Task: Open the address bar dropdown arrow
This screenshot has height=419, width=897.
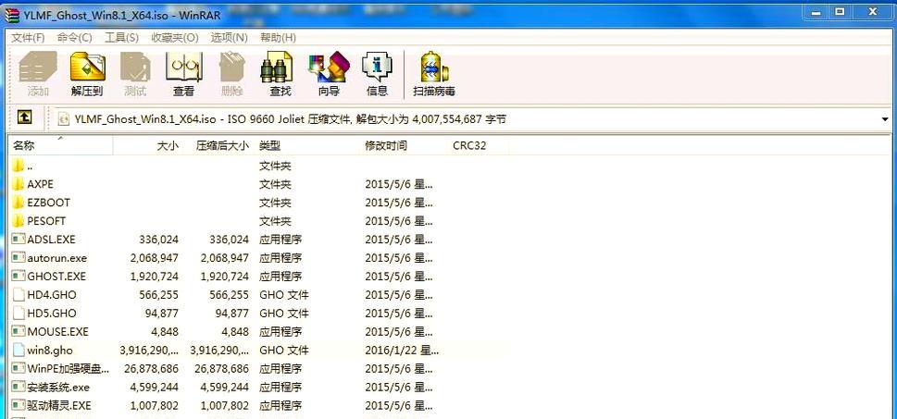Action: pyautogui.click(x=886, y=119)
